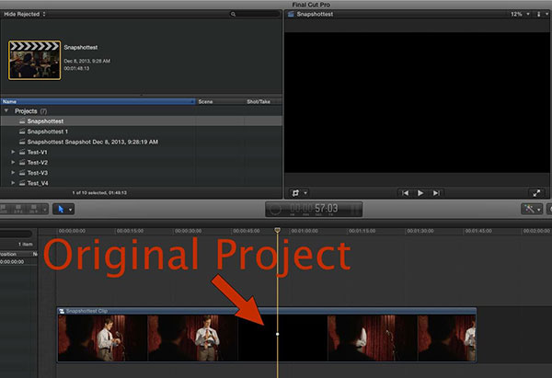Expand the Test-V3 disclosure triangle
552x378 pixels.
pyautogui.click(x=13, y=173)
